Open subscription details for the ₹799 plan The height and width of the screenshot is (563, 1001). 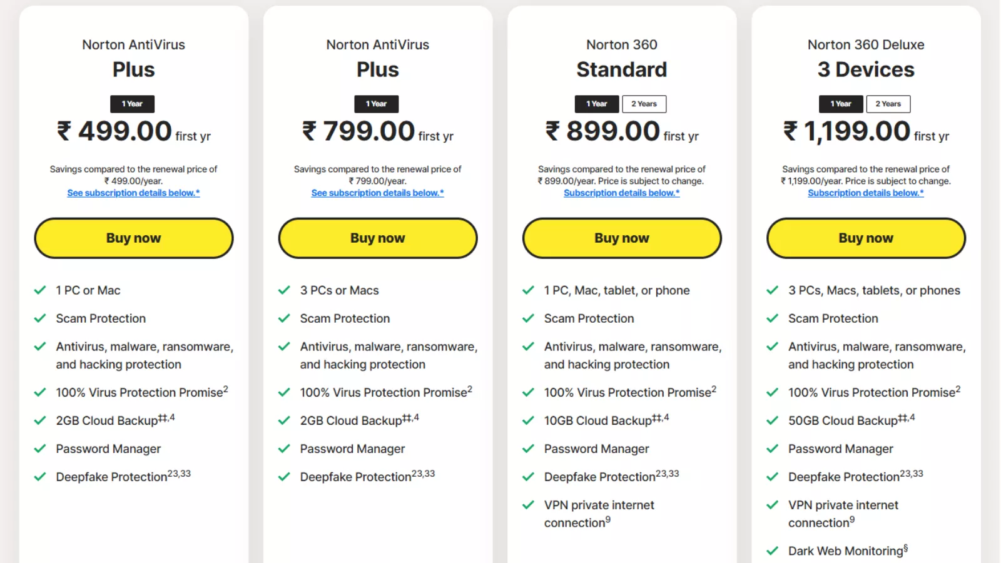377,193
